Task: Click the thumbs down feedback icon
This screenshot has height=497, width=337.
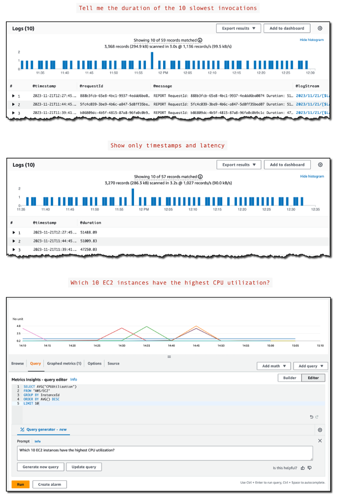Action: 309,468
